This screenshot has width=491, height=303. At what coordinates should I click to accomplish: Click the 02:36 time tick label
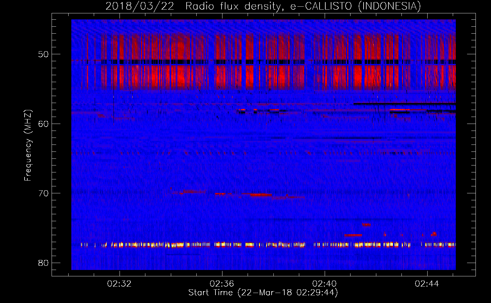click(222, 284)
